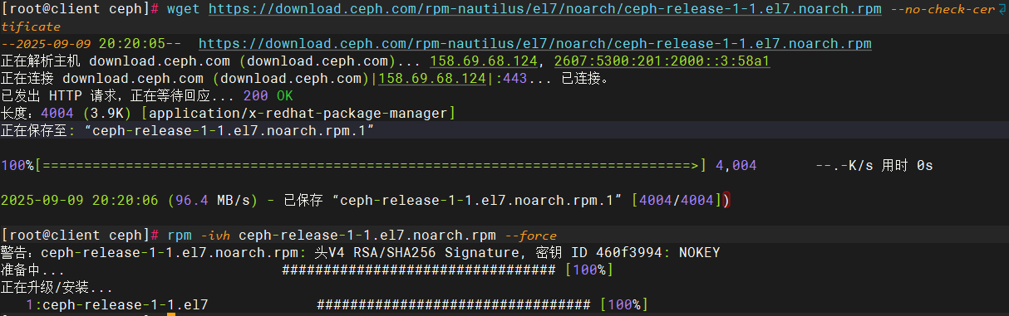1009x316 pixels.
Task: Click the '准备中...' text
Action: tap(32, 270)
